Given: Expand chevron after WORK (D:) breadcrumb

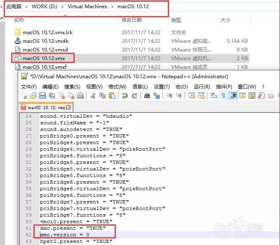Looking at the screenshot, I should [62, 7].
